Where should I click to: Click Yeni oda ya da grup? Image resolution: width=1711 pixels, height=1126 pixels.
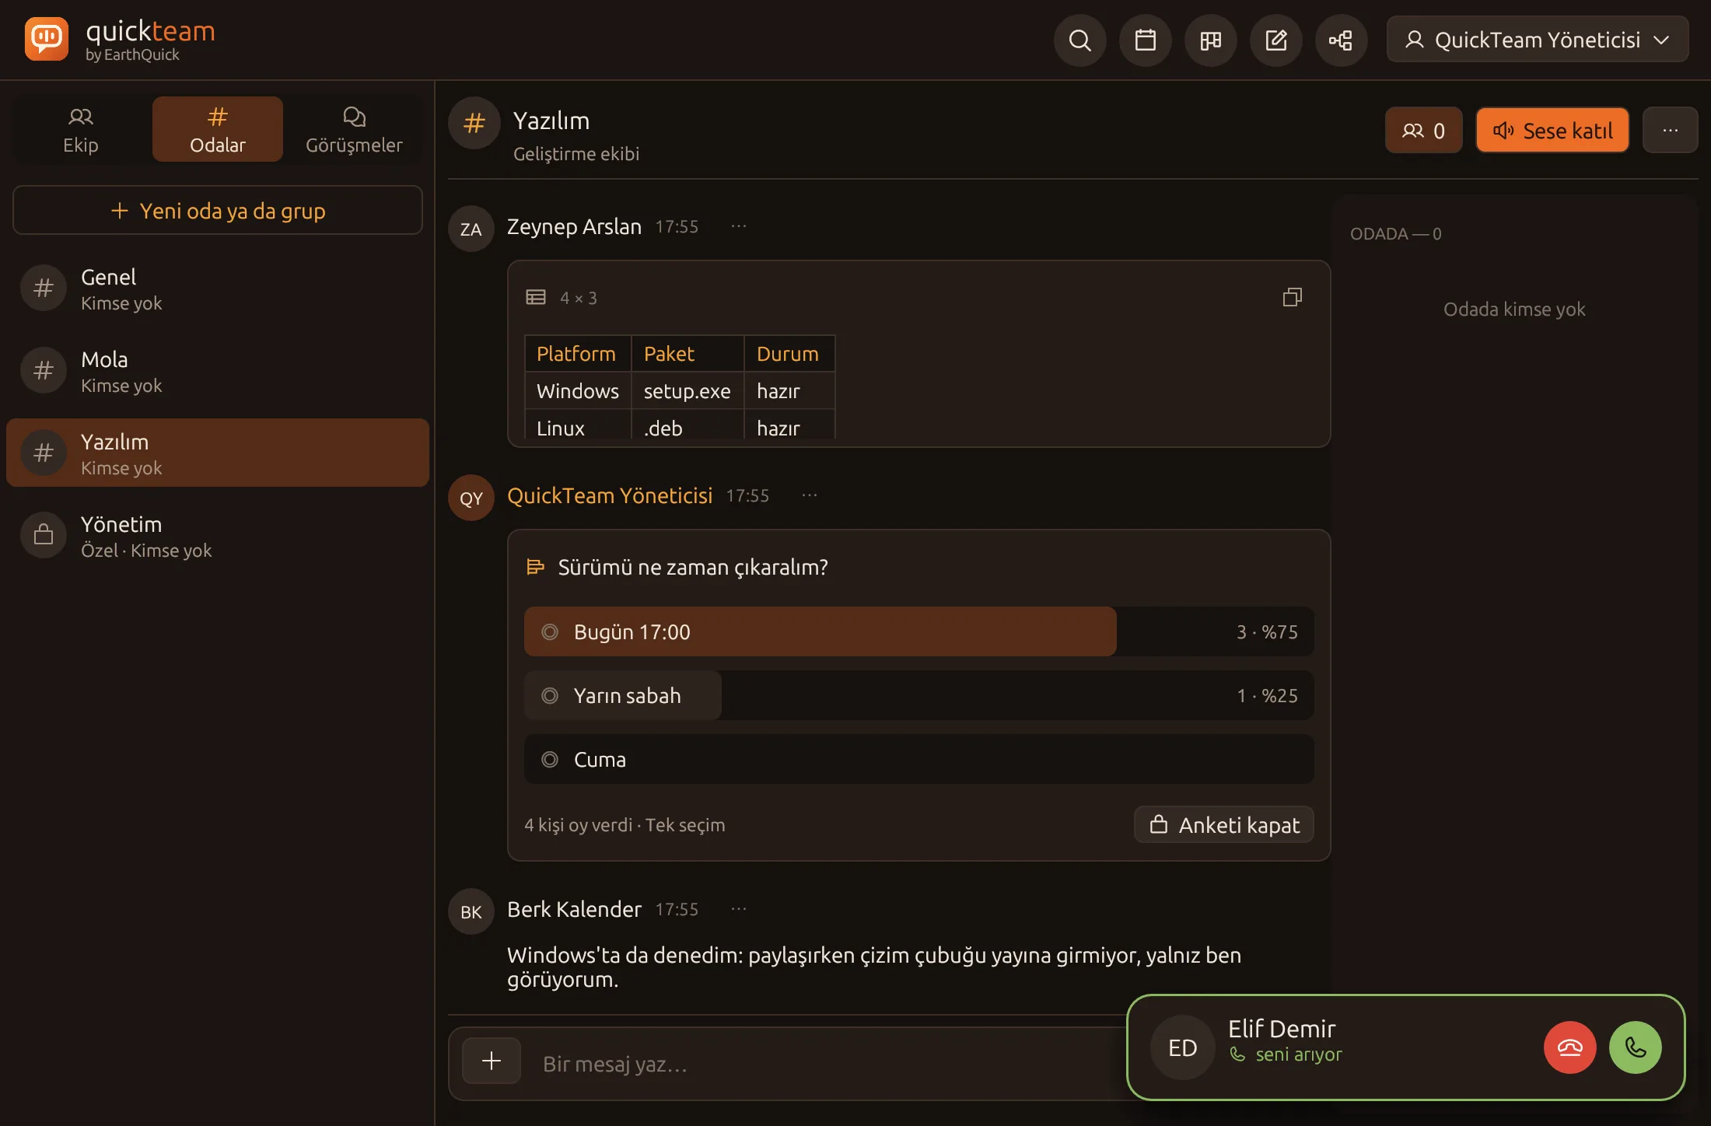217,210
